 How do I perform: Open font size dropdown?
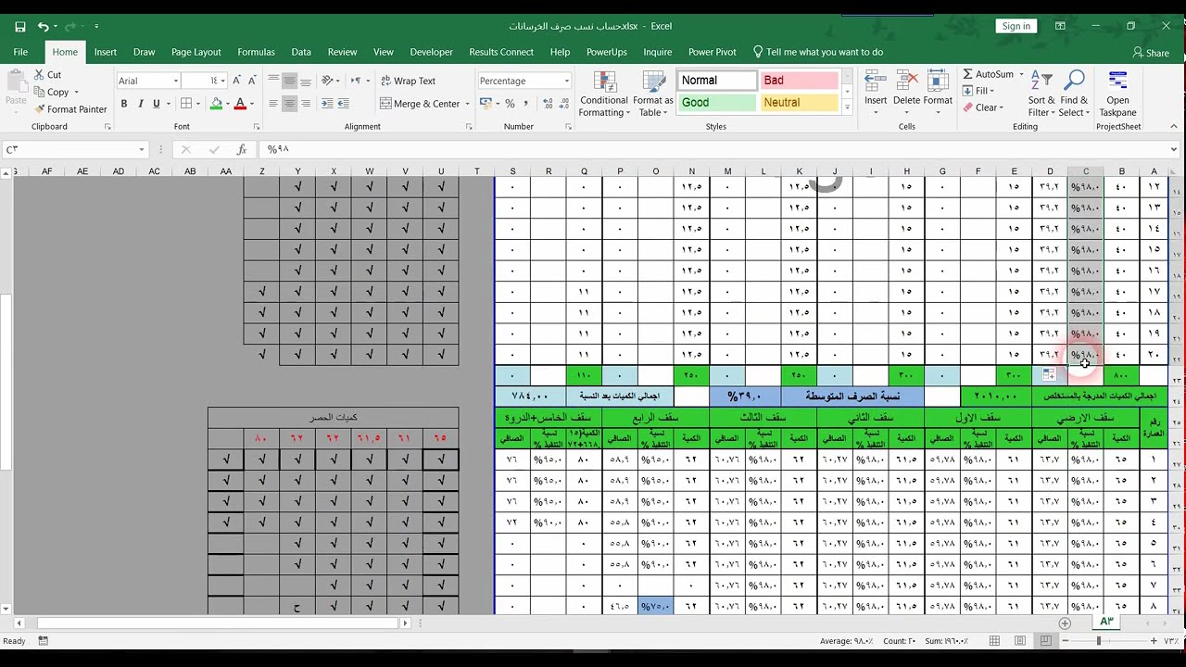tap(222, 81)
